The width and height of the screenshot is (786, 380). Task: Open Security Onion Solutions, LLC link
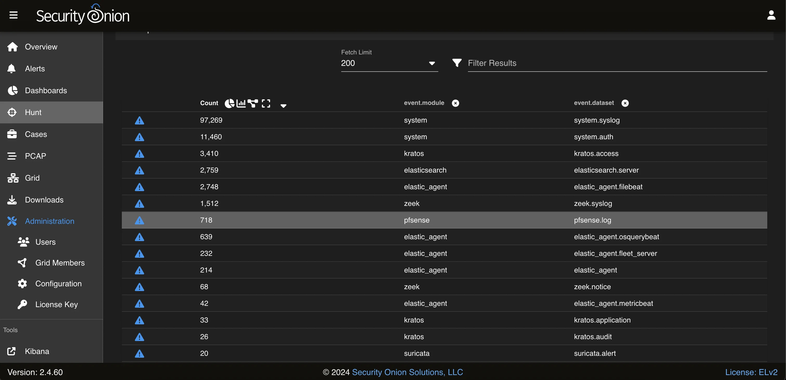[407, 372]
